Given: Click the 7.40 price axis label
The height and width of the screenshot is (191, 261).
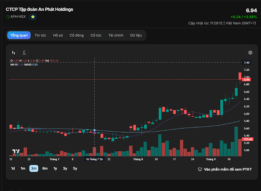Looking at the screenshot, I should pyautogui.click(x=247, y=62).
